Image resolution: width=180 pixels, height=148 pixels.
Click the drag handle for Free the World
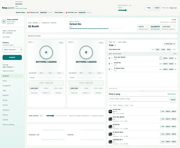109,58
